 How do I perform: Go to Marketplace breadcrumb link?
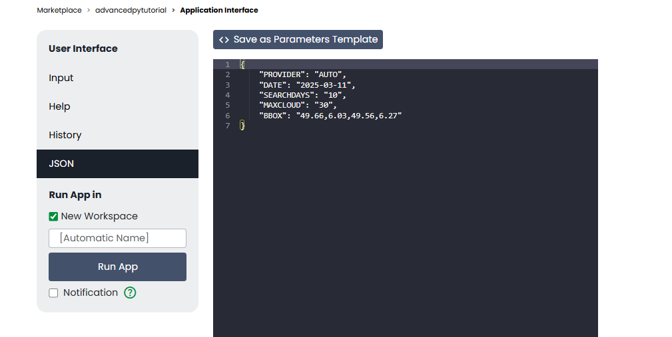pyautogui.click(x=59, y=10)
